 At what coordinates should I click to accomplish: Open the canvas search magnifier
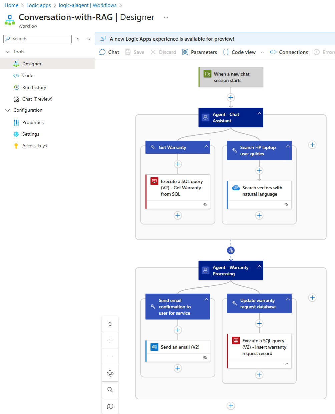point(110,390)
